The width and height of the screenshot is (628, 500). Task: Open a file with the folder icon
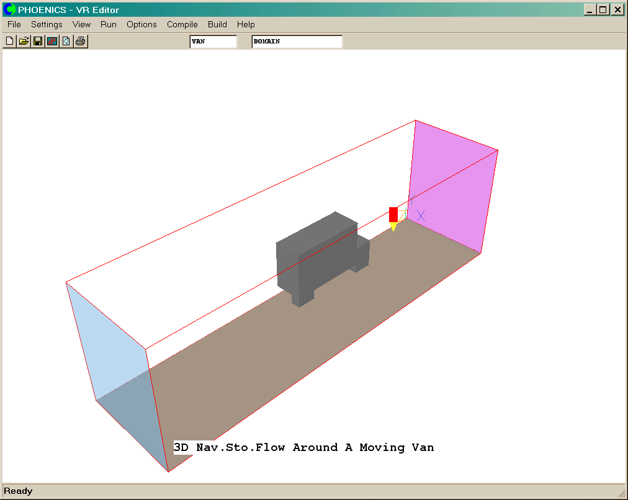pos(24,42)
